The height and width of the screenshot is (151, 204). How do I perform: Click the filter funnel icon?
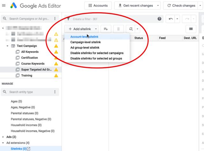(68, 19)
